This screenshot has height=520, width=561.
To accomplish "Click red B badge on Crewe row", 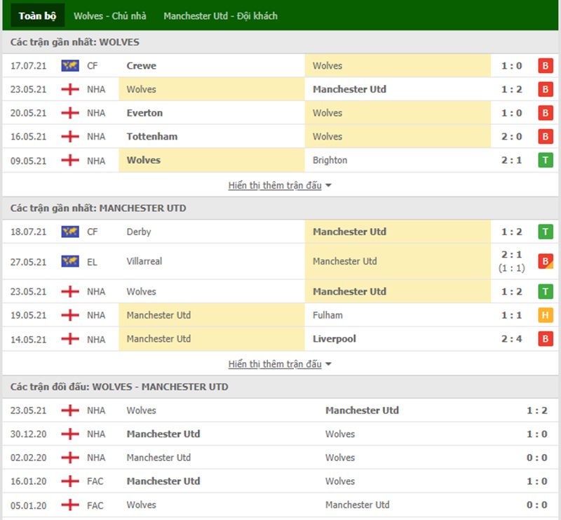I will 546,66.
